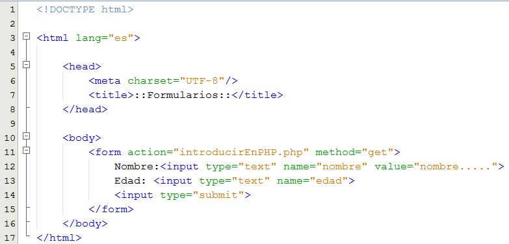Click type="text" on the Edad line
The image size is (509, 244).
(x=235, y=180)
